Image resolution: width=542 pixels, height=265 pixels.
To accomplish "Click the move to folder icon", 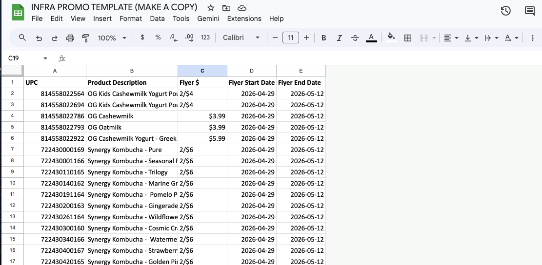I will pos(226,8).
